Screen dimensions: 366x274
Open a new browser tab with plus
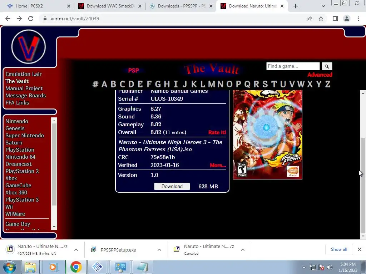(296, 6)
